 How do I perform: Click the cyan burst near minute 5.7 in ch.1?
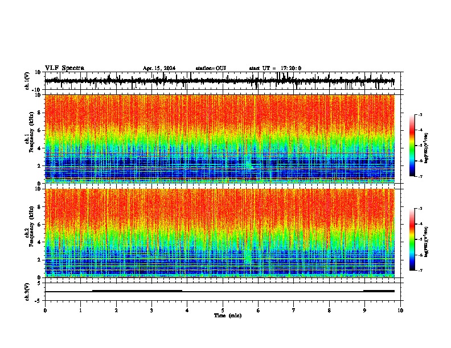point(249,163)
